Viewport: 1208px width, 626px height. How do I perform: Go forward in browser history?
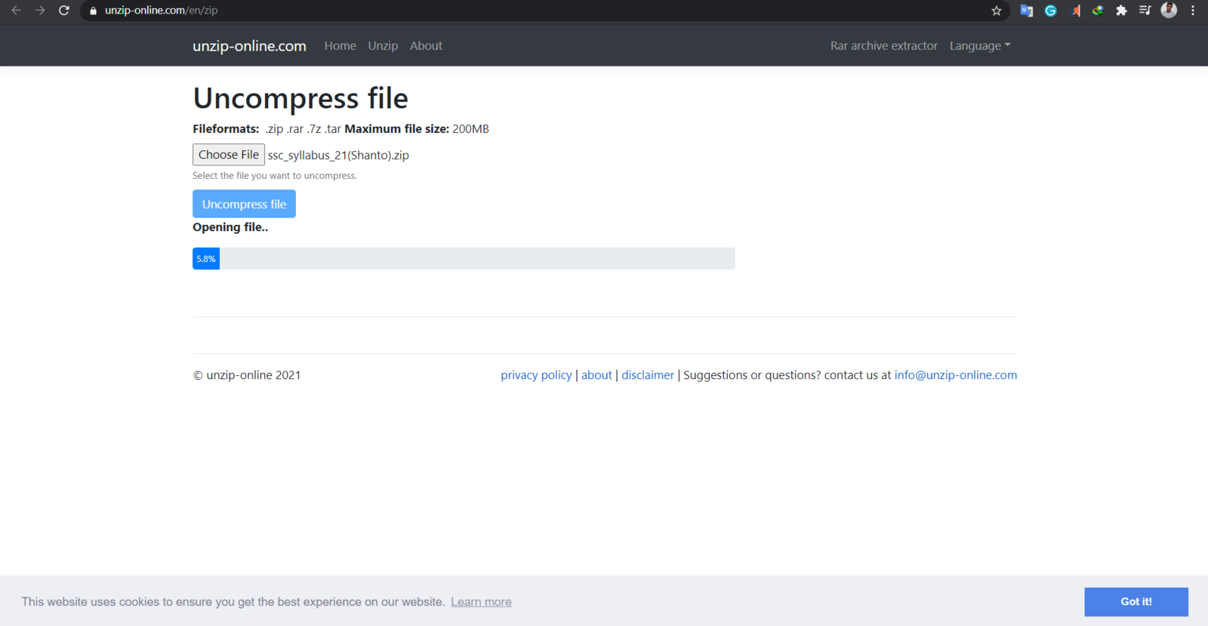(x=40, y=11)
